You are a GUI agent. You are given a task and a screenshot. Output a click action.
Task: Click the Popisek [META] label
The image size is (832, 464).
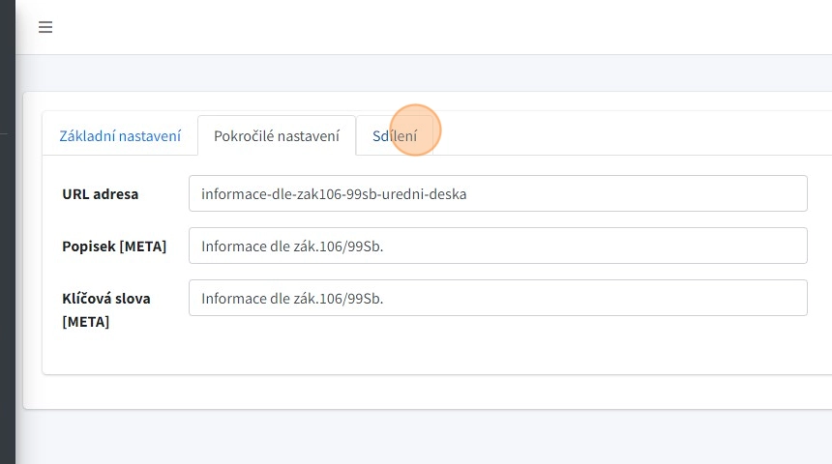113,246
